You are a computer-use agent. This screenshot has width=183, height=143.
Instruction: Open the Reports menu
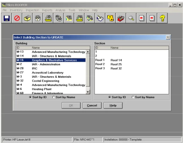47,10
